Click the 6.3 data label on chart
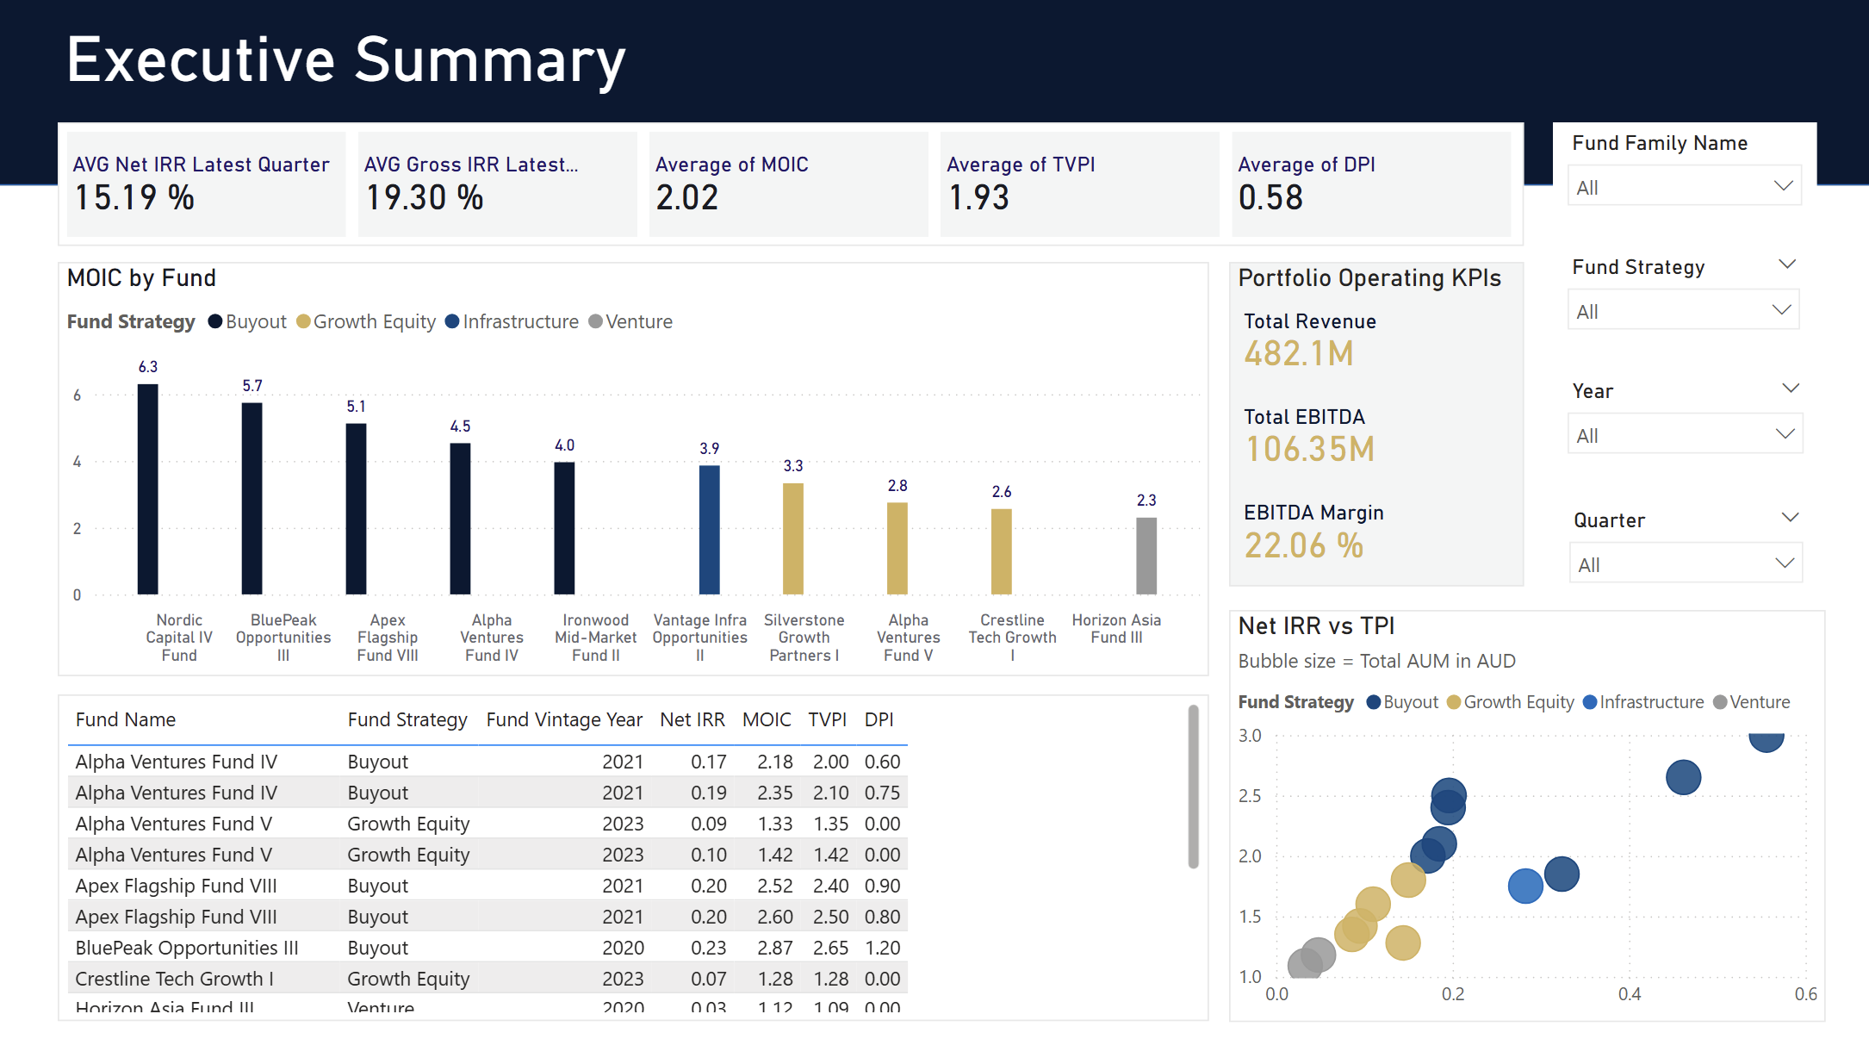 click(x=148, y=367)
